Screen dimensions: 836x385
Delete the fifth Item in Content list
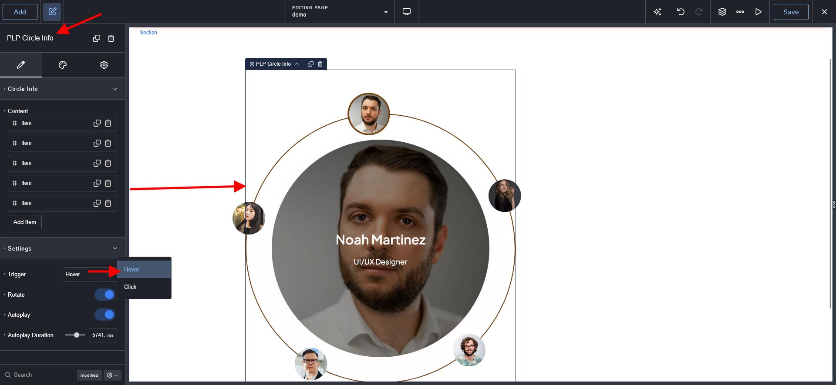point(108,203)
